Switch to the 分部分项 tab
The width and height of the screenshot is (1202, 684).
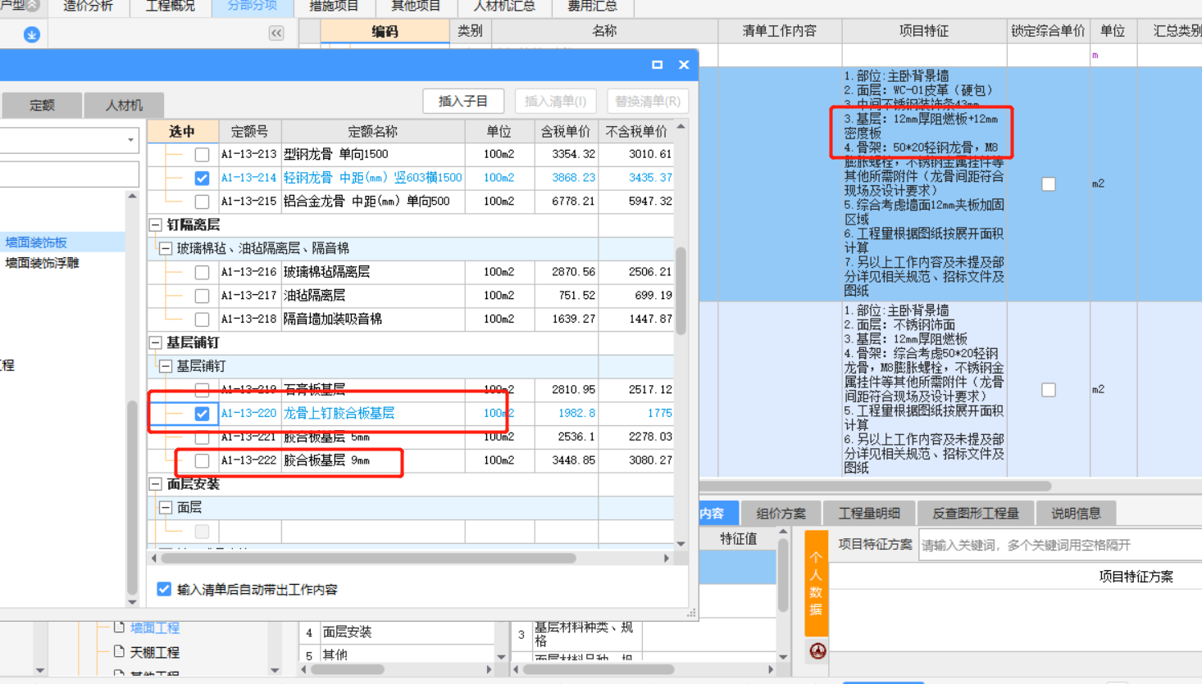coord(252,7)
